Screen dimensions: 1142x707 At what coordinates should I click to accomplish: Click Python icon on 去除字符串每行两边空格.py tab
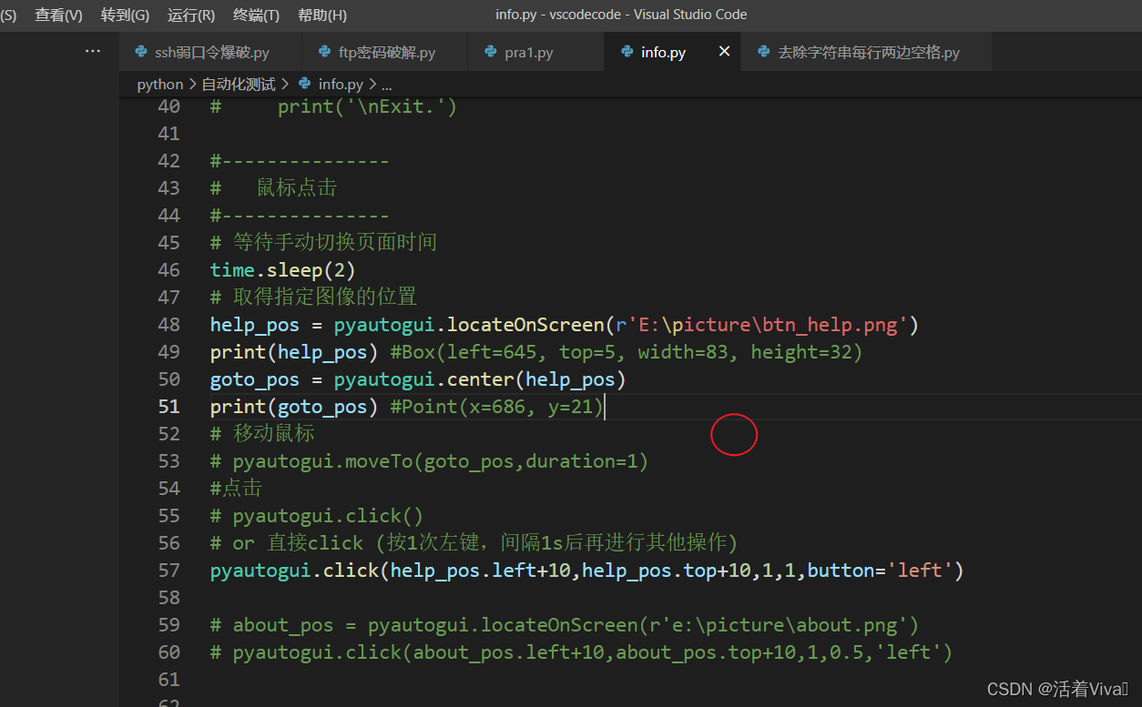click(x=764, y=52)
